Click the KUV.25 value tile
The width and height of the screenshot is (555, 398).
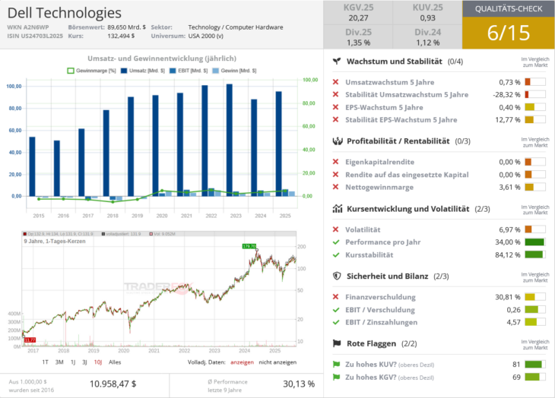[x=427, y=12]
